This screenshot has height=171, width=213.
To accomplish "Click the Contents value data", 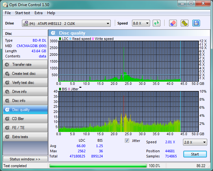I will [42, 56].
